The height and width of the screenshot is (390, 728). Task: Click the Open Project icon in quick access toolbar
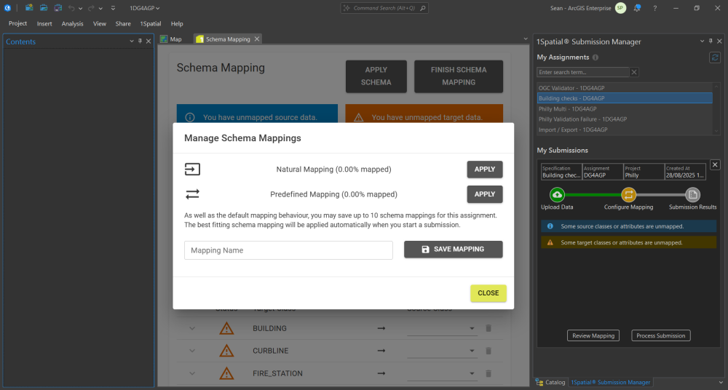coord(43,8)
